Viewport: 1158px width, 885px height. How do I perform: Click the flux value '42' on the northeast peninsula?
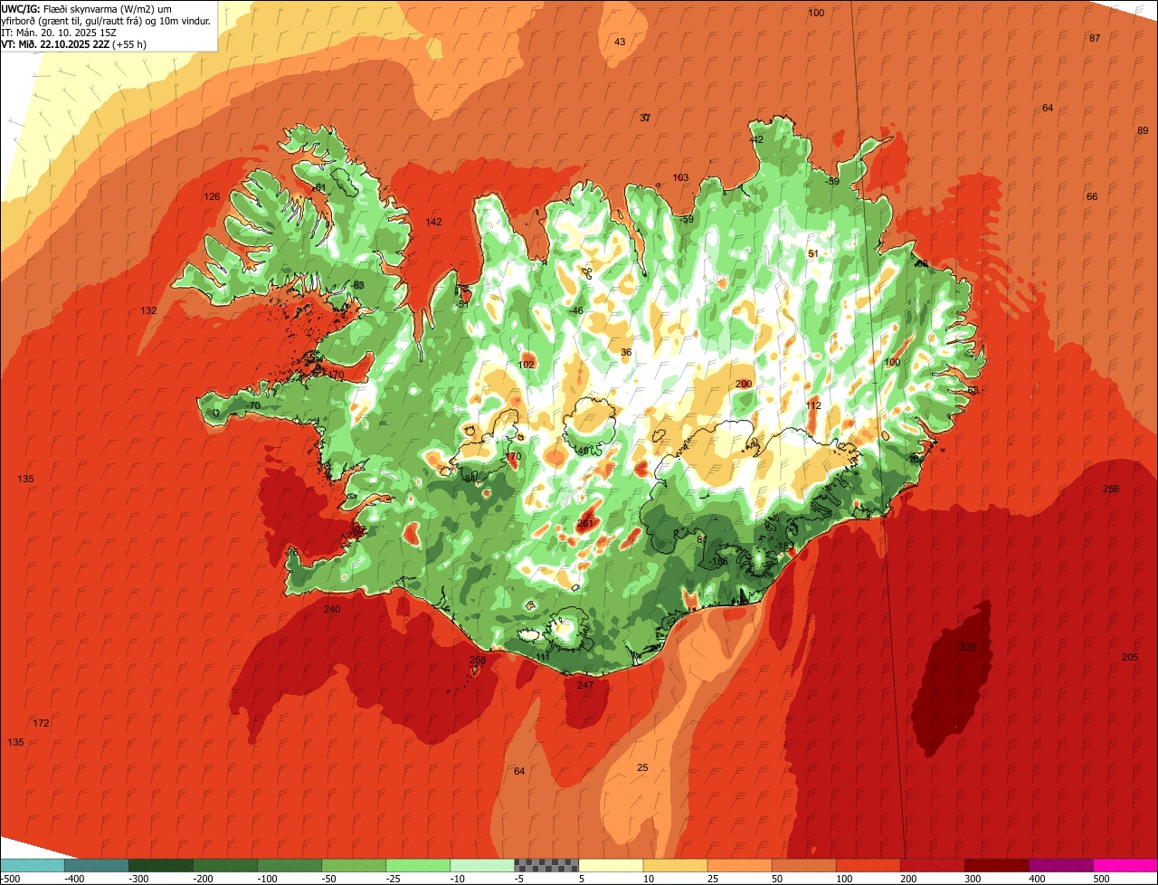click(757, 139)
